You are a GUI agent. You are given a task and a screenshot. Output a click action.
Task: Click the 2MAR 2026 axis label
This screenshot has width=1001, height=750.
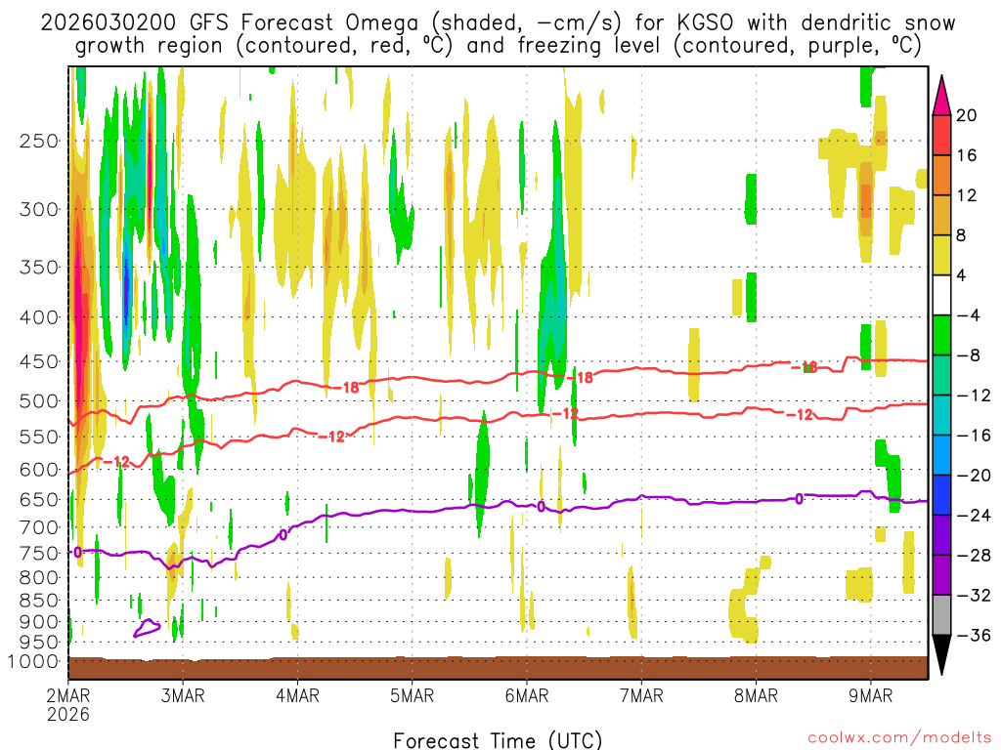(x=68, y=705)
